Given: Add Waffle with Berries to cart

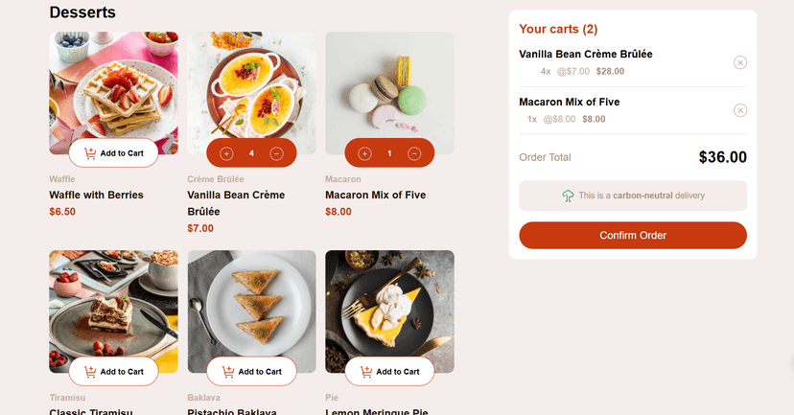Looking at the screenshot, I should [114, 153].
